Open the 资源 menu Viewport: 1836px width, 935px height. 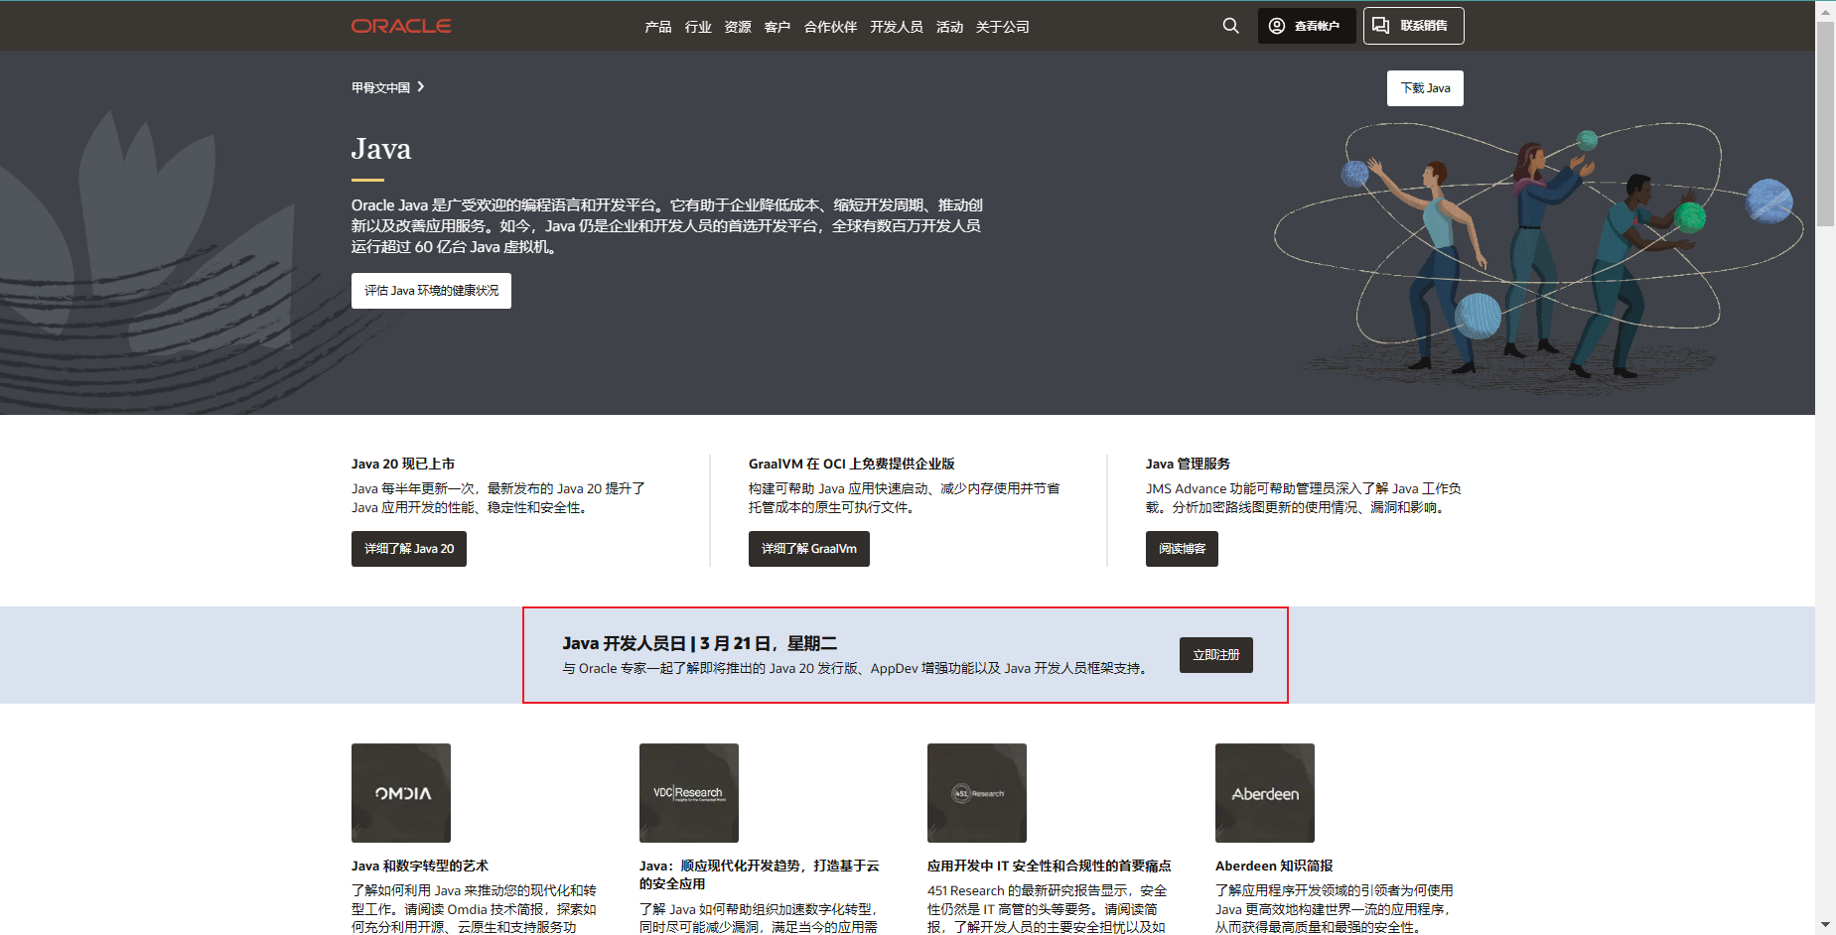738,27
